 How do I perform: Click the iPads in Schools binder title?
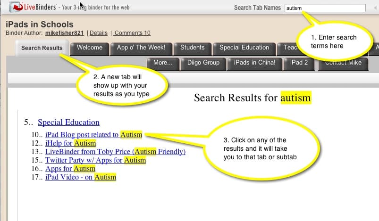(40, 25)
